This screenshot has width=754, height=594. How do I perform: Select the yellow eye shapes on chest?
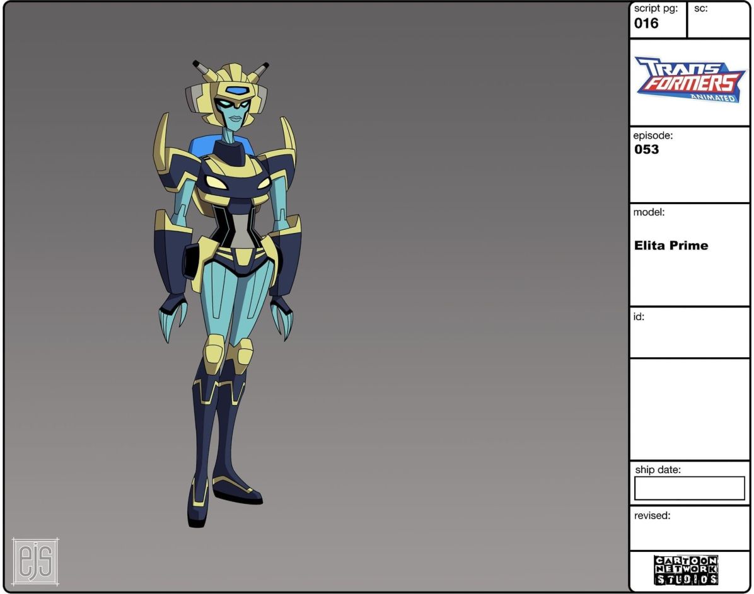point(239,183)
